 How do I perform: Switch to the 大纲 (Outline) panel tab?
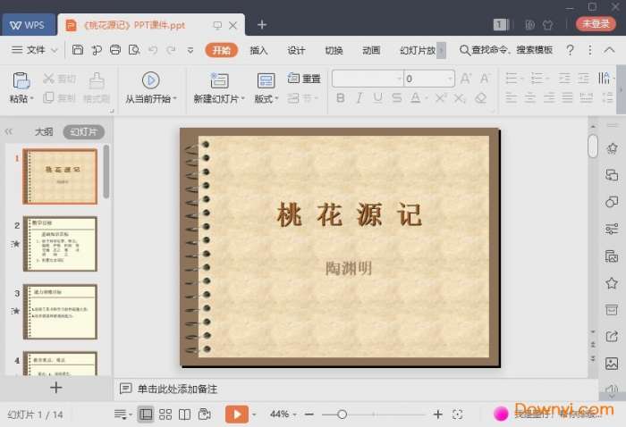coord(44,131)
